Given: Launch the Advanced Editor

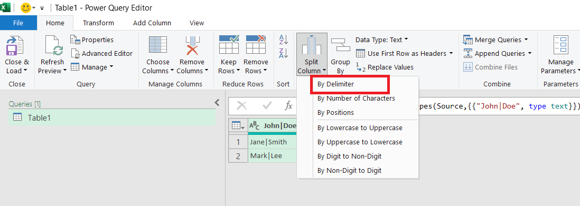Looking at the screenshot, I should (x=101, y=54).
